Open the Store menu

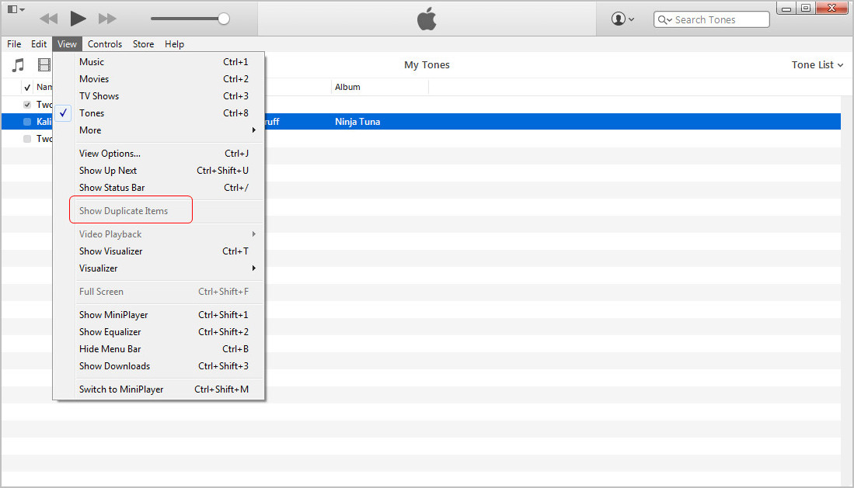tap(143, 44)
